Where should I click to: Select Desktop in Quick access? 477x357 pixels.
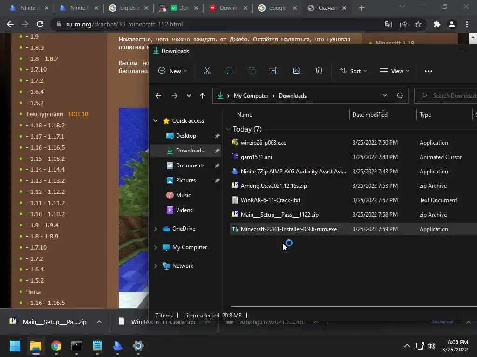[x=186, y=136]
